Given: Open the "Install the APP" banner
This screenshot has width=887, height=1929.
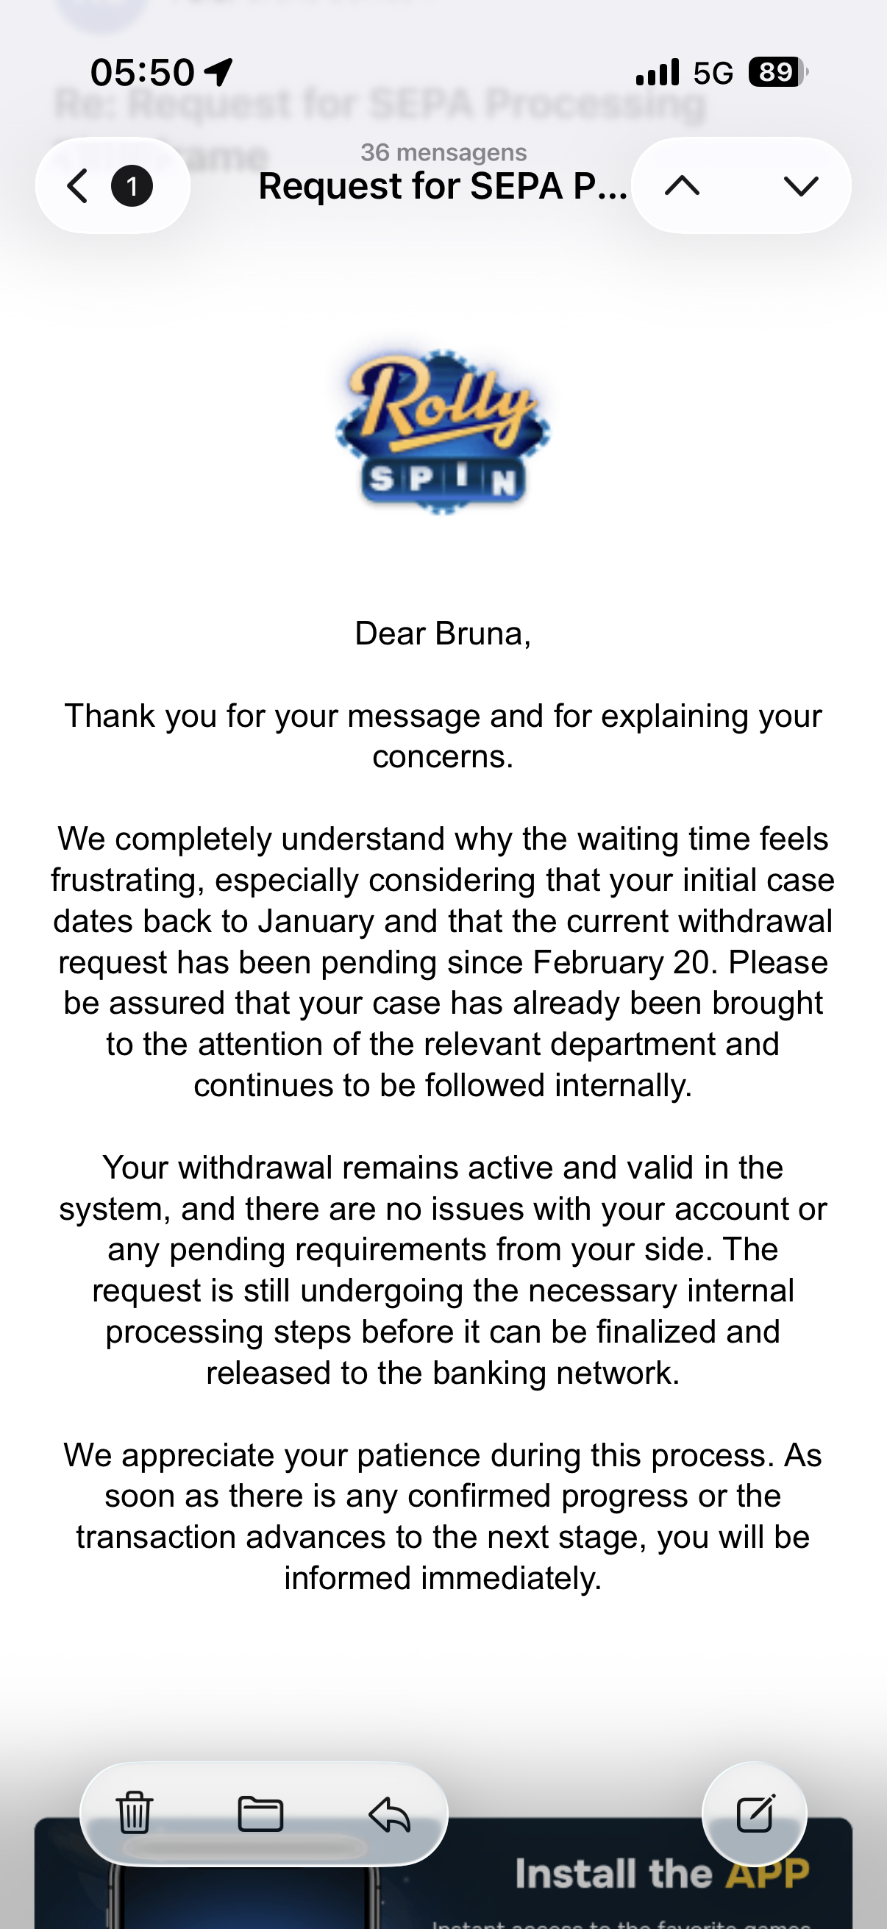Looking at the screenshot, I should tap(662, 1874).
